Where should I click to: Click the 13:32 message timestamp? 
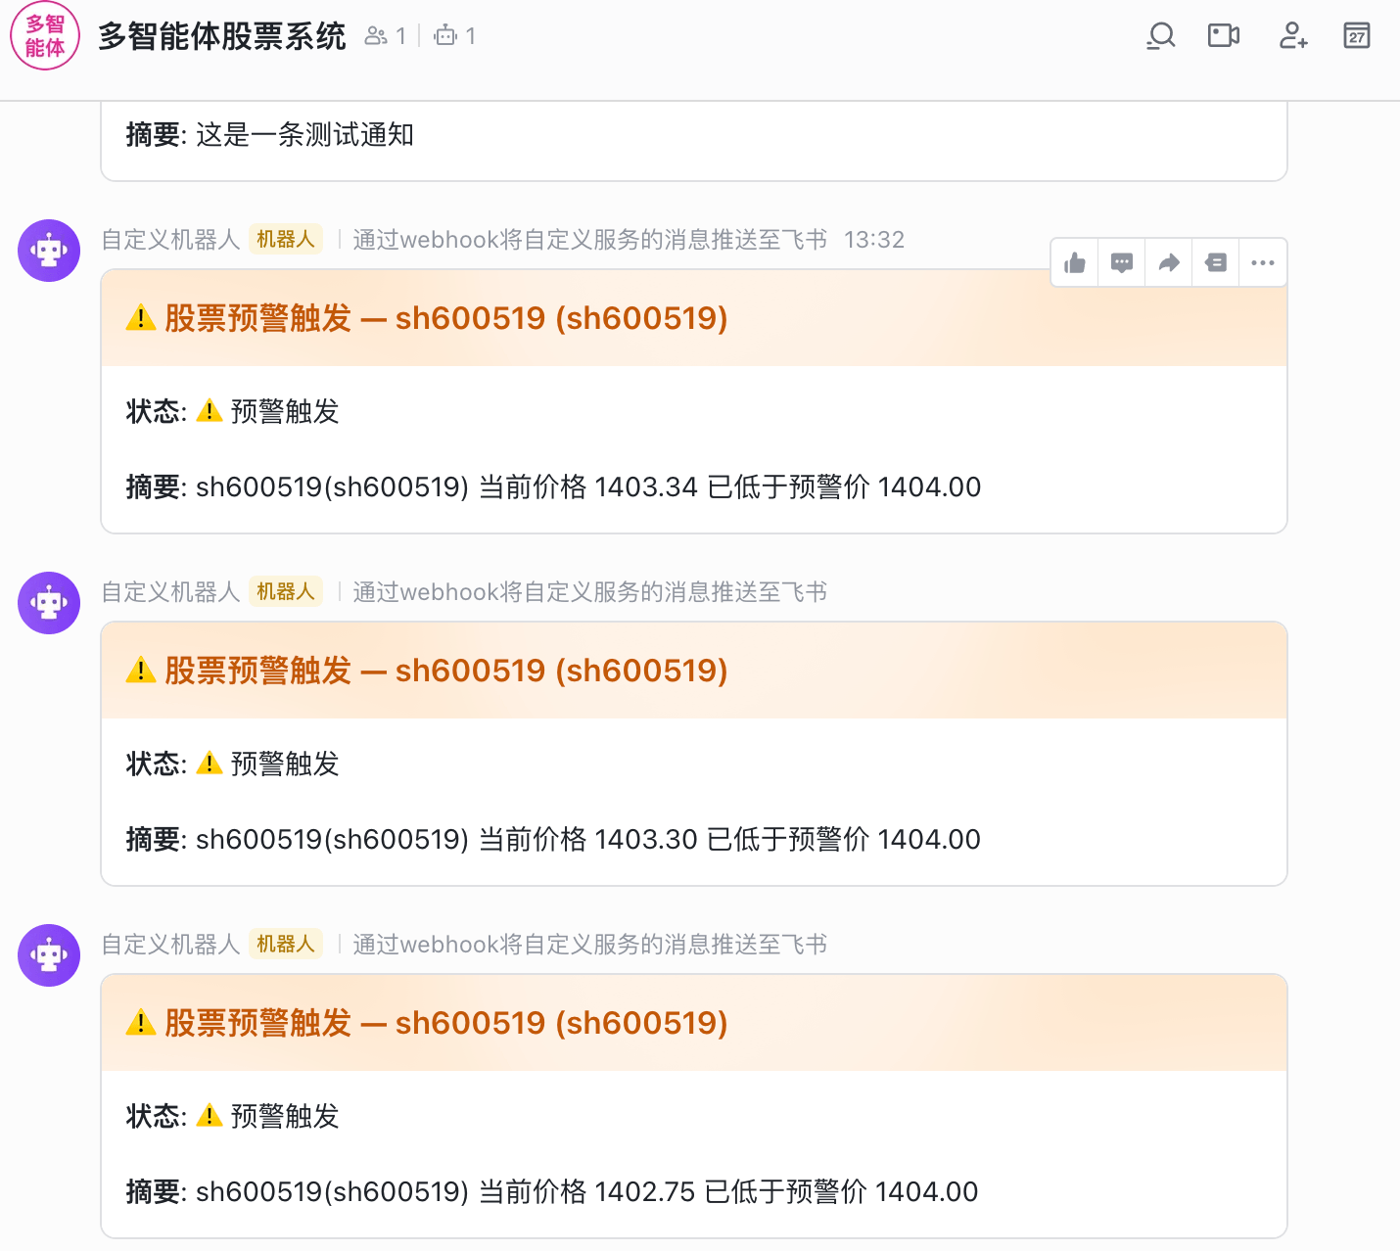pyautogui.click(x=874, y=240)
